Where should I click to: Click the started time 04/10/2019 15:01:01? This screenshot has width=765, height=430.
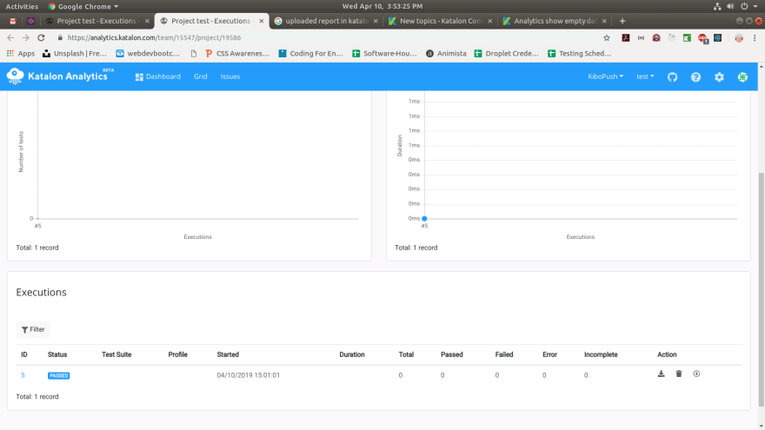click(249, 375)
